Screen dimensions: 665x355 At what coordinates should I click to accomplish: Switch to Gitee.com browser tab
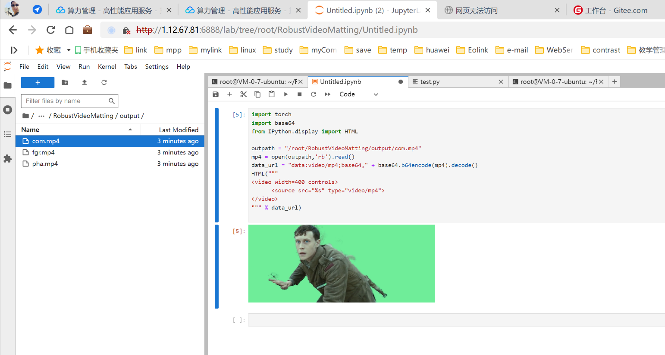pos(616,10)
